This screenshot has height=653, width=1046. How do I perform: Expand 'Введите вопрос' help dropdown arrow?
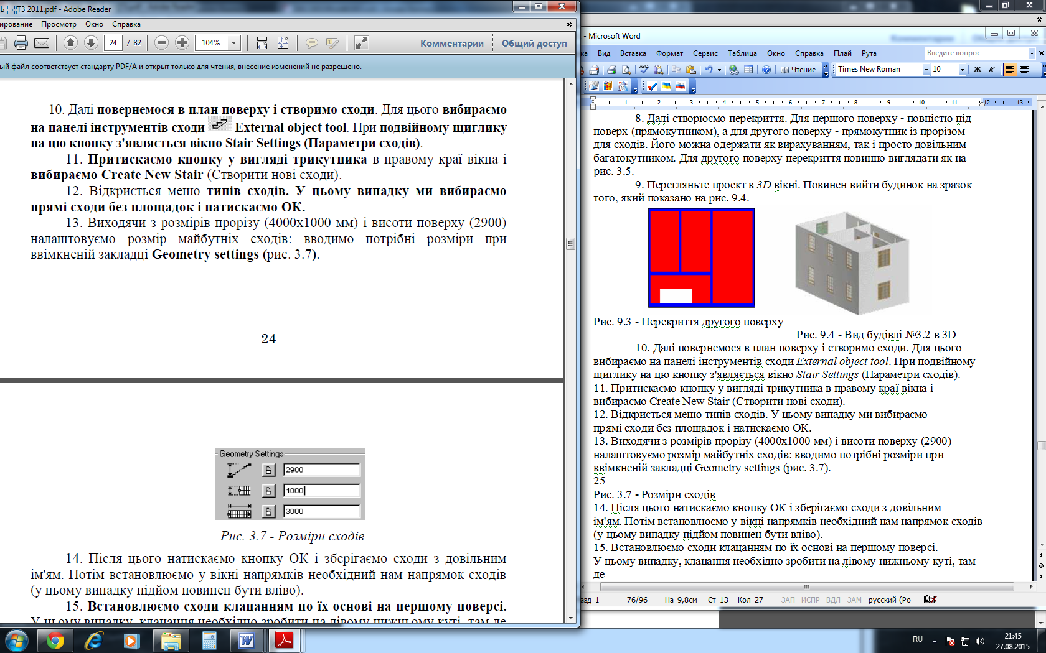click(x=1032, y=53)
